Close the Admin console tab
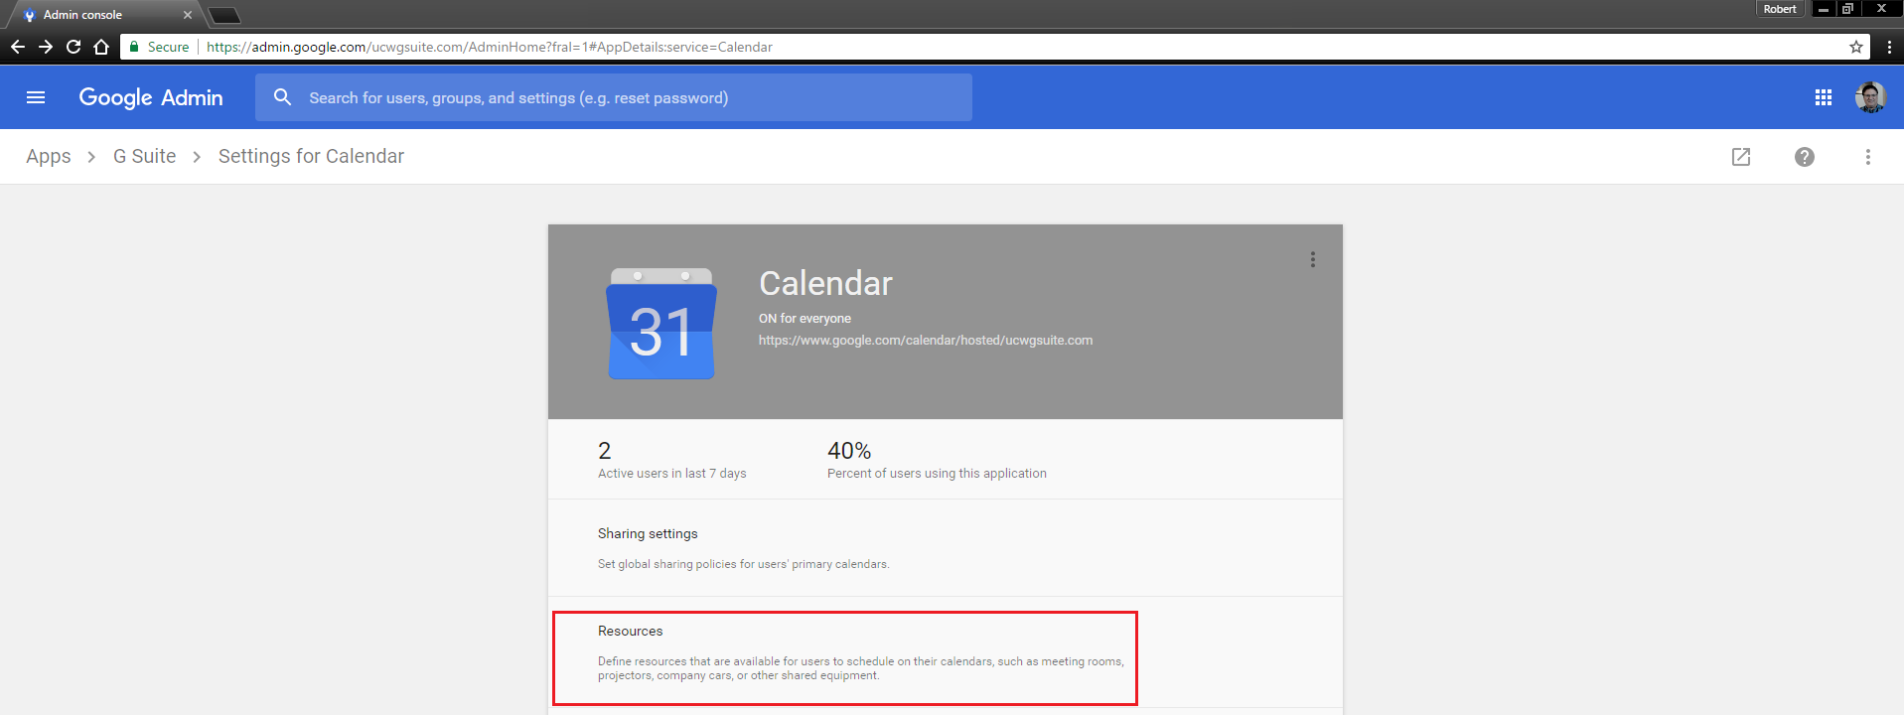This screenshot has width=1904, height=715. 188,15
